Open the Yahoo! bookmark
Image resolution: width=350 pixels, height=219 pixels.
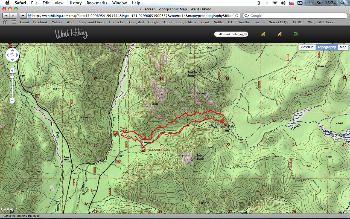(x=57, y=22)
